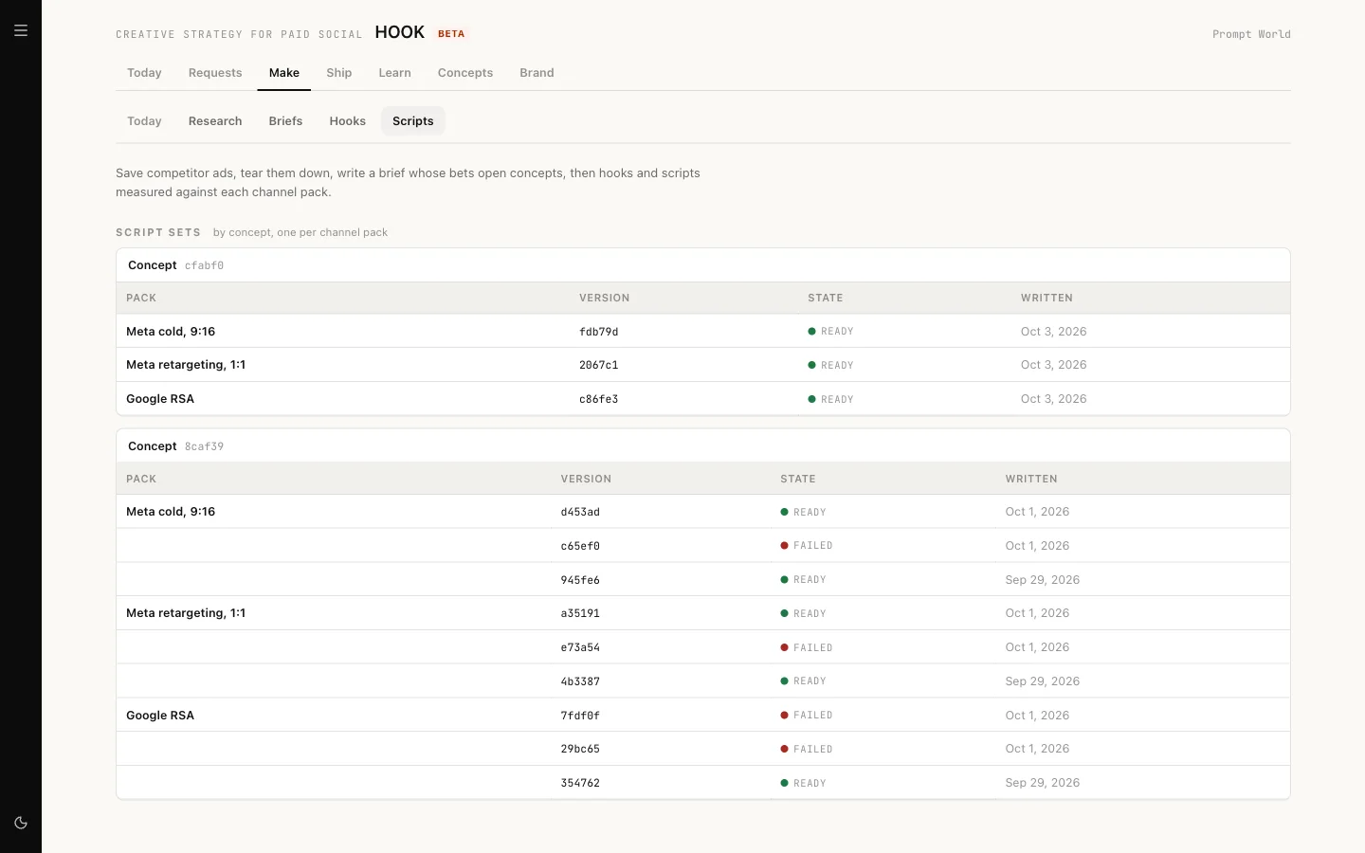Select the Make tab
Screen dimensions: 1365x853
point(284,73)
